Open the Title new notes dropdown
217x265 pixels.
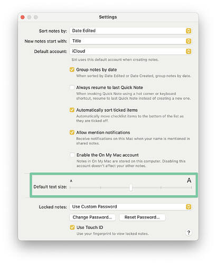pos(130,41)
